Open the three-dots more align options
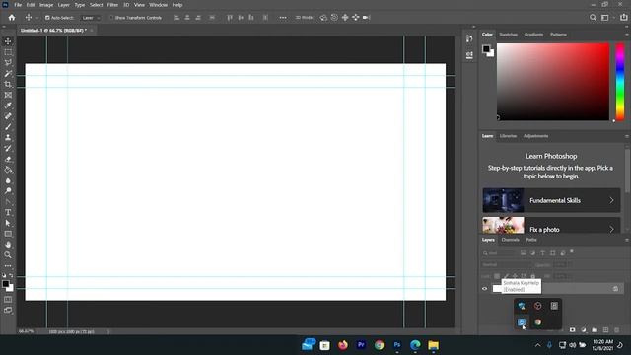Image resolution: width=631 pixels, height=355 pixels. point(283,18)
